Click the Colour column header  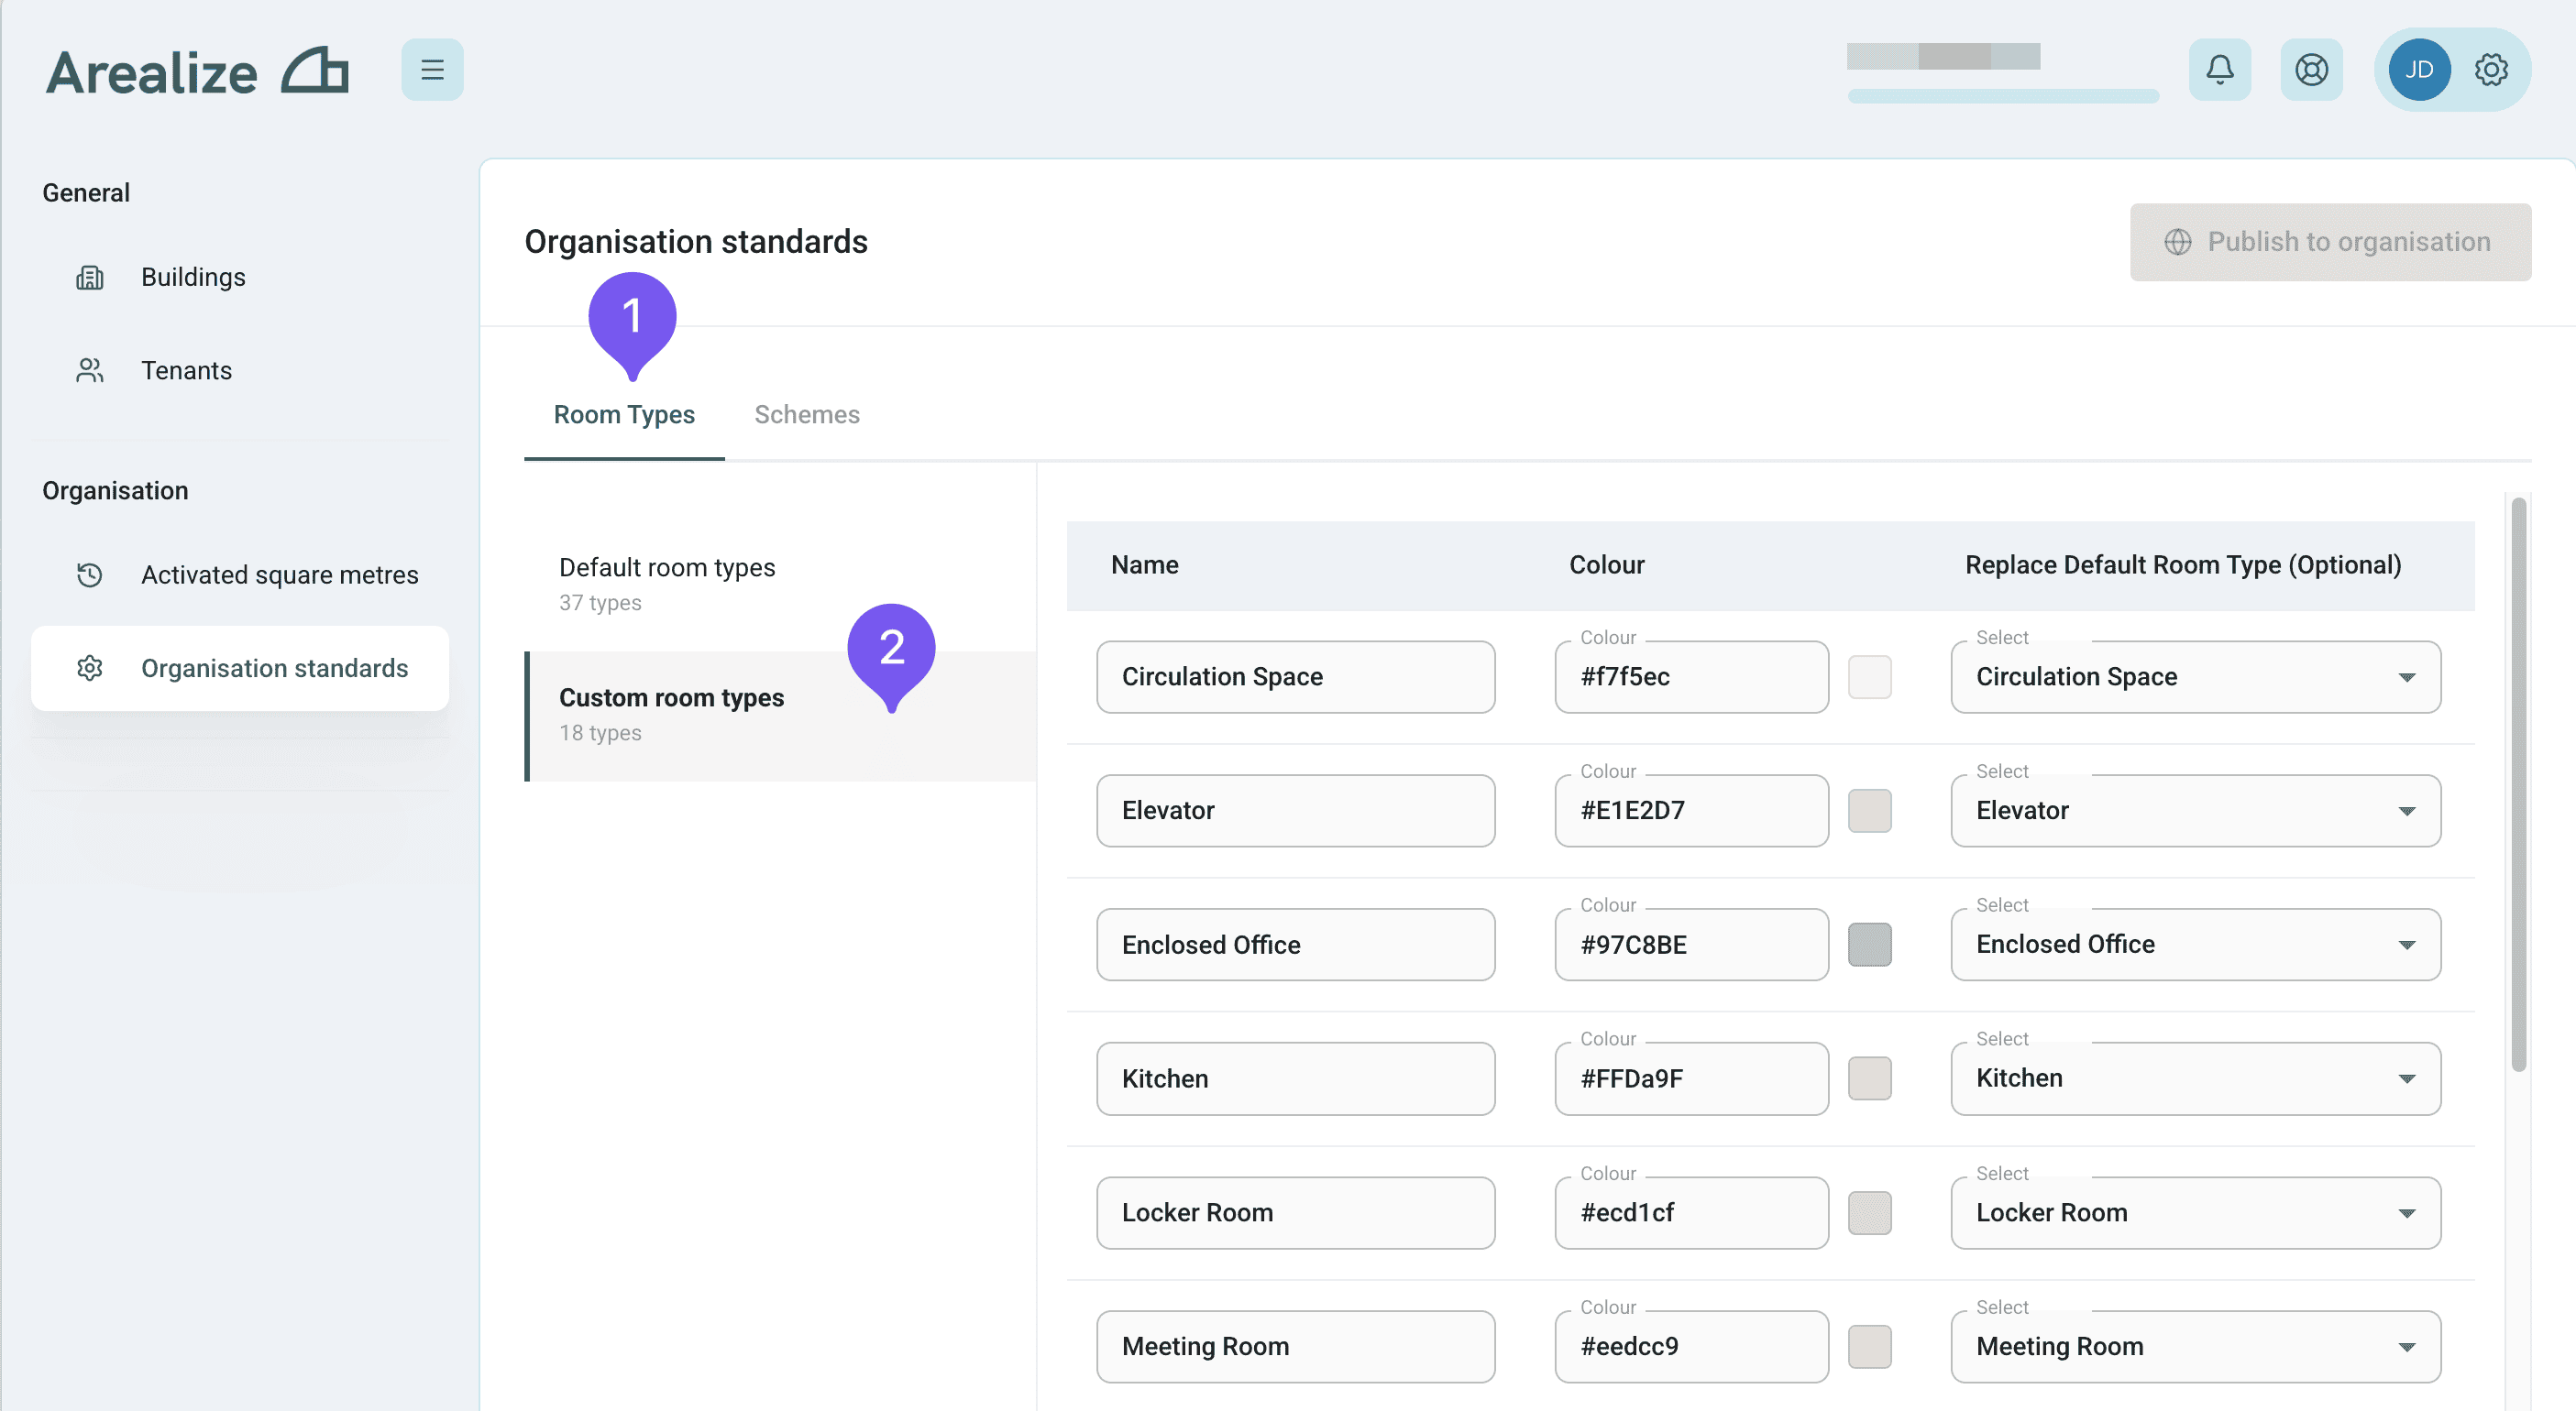[1606, 564]
